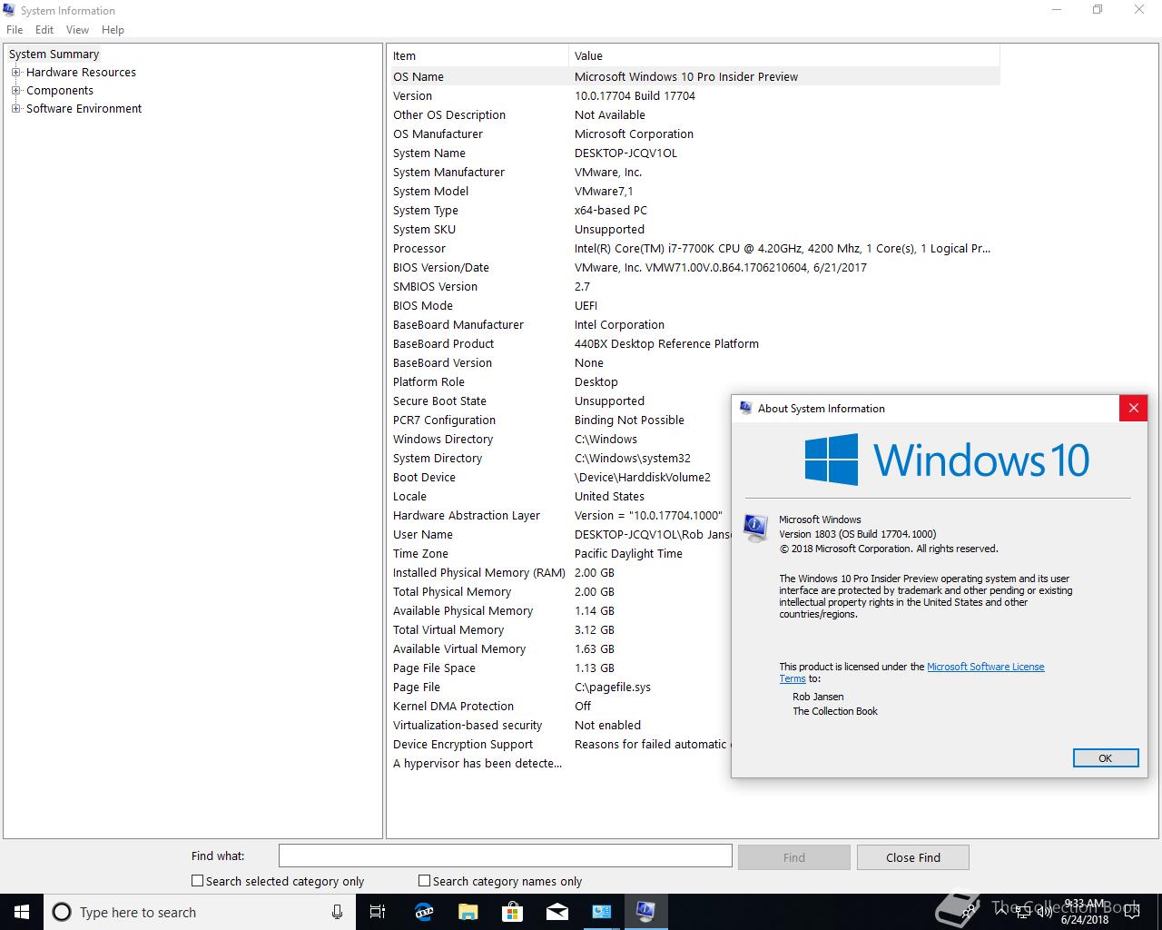
Task: Open the network icon in system tray
Action: coord(1021,912)
